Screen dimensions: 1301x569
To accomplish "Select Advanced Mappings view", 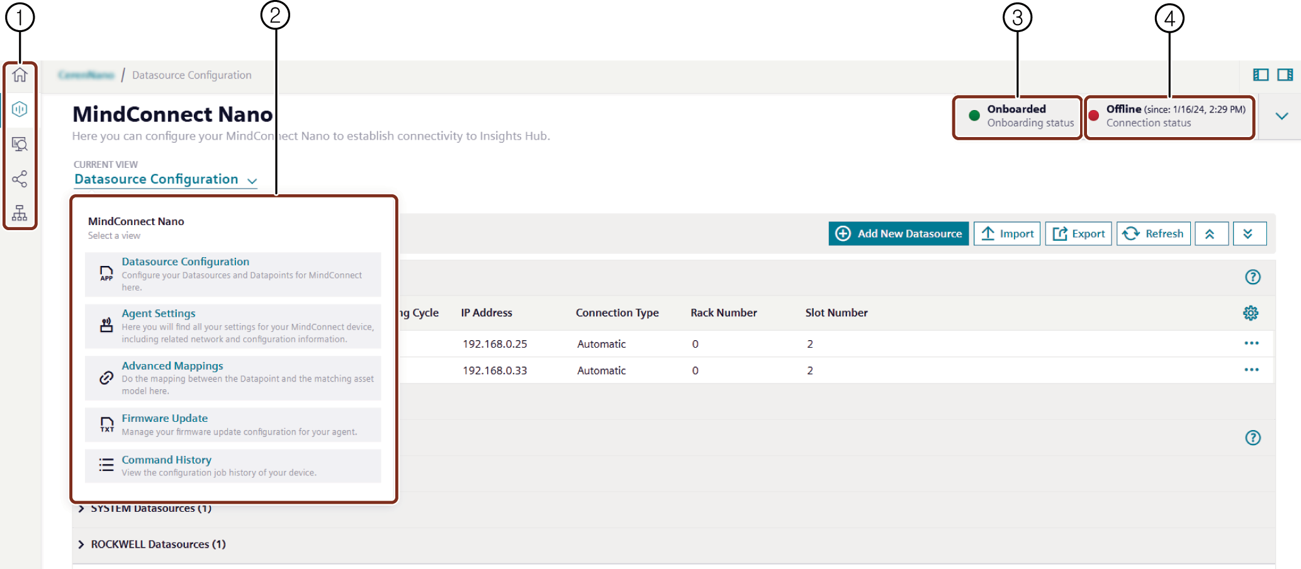I will click(x=233, y=378).
